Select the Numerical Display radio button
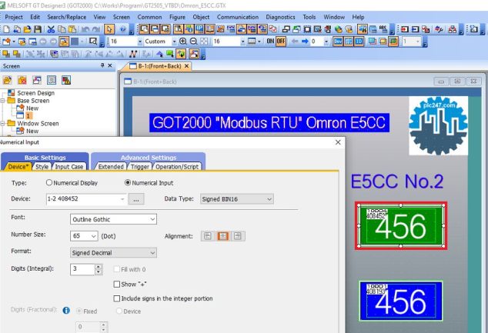488x333 pixels. coord(49,182)
